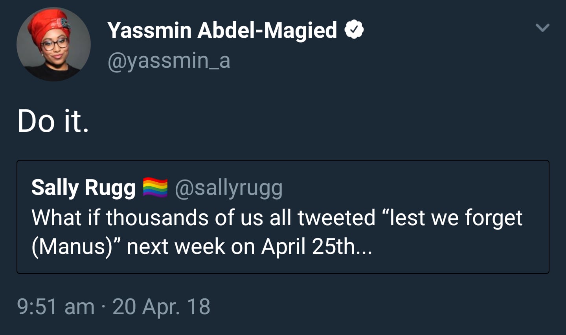Open the @yassmin_a handle
Screen dimensions: 566x335
pos(169,61)
